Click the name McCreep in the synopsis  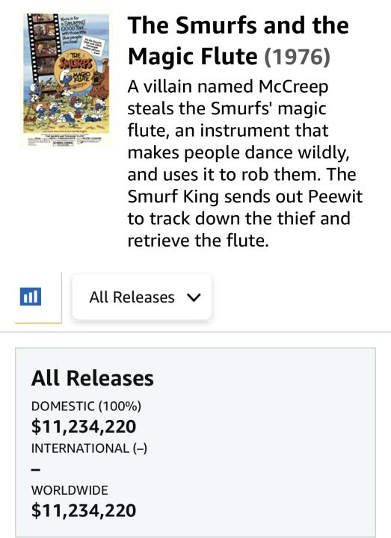294,87
